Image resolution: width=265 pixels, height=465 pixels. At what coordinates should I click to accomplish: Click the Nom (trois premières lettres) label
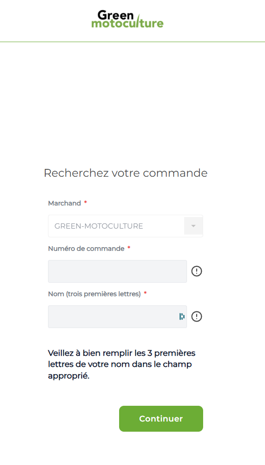94,294
